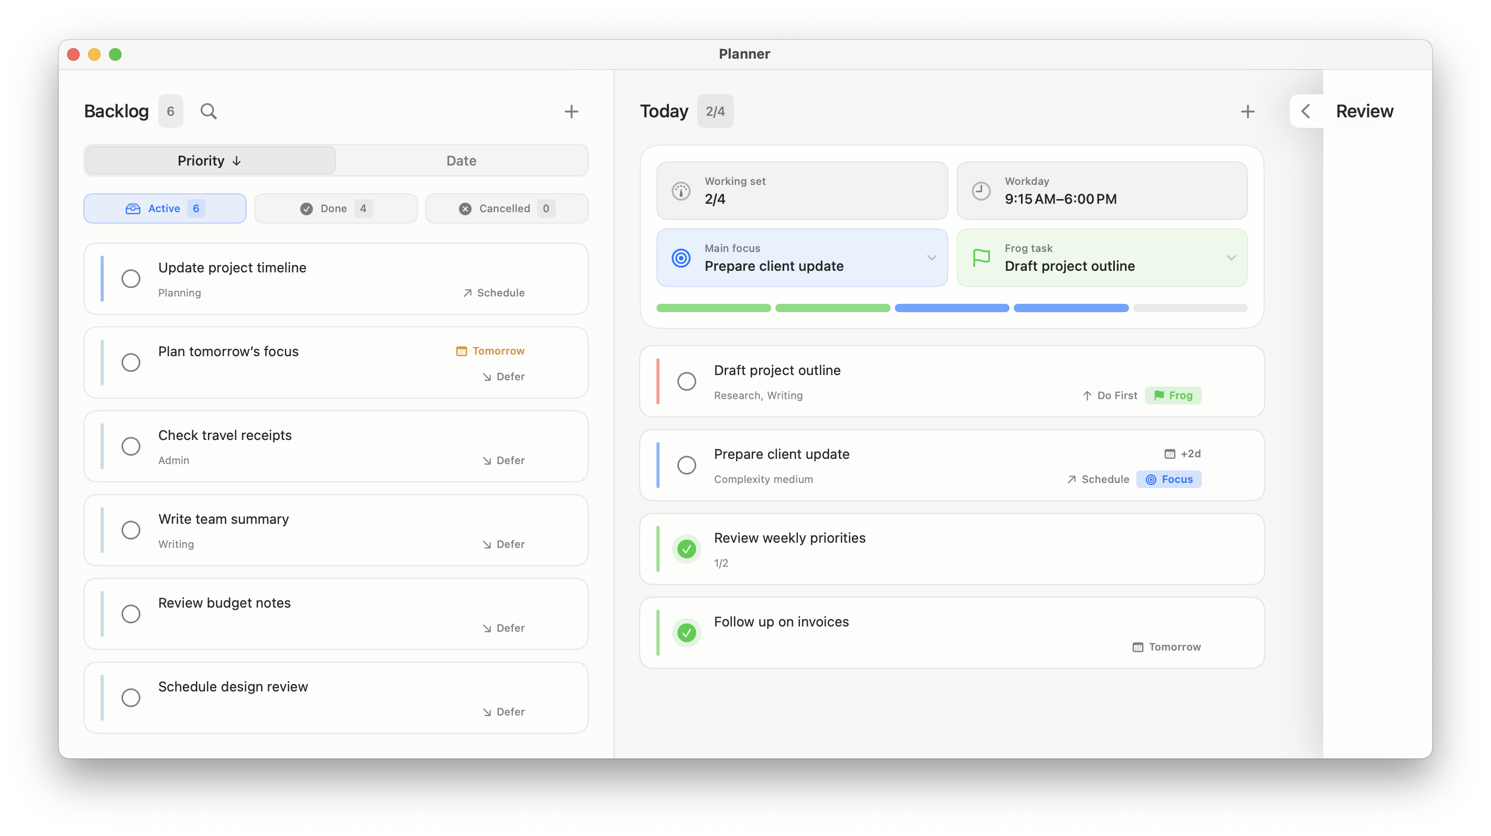This screenshot has width=1491, height=836.
Task: Click the Research, Writing tags
Action: coord(758,395)
